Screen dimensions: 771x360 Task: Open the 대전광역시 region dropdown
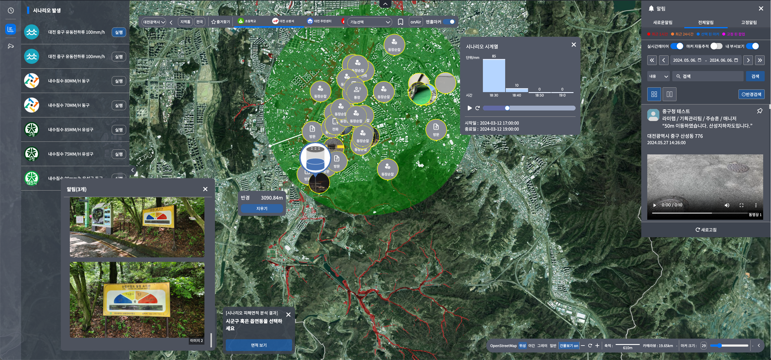(x=154, y=22)
